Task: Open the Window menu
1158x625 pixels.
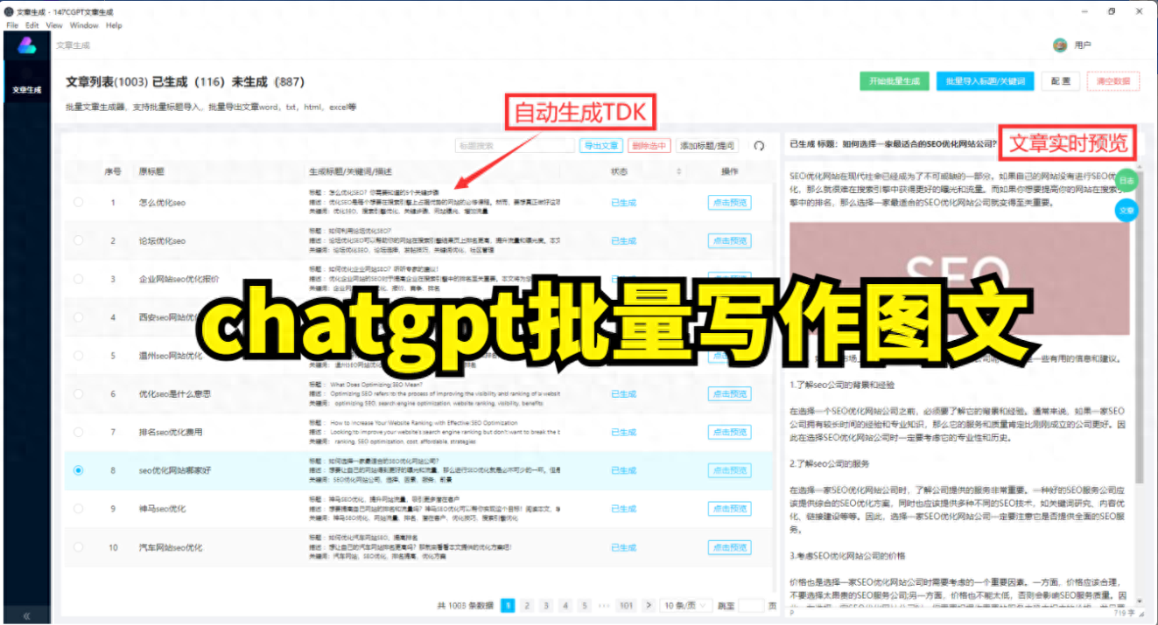Action: (x=84, y=24)
